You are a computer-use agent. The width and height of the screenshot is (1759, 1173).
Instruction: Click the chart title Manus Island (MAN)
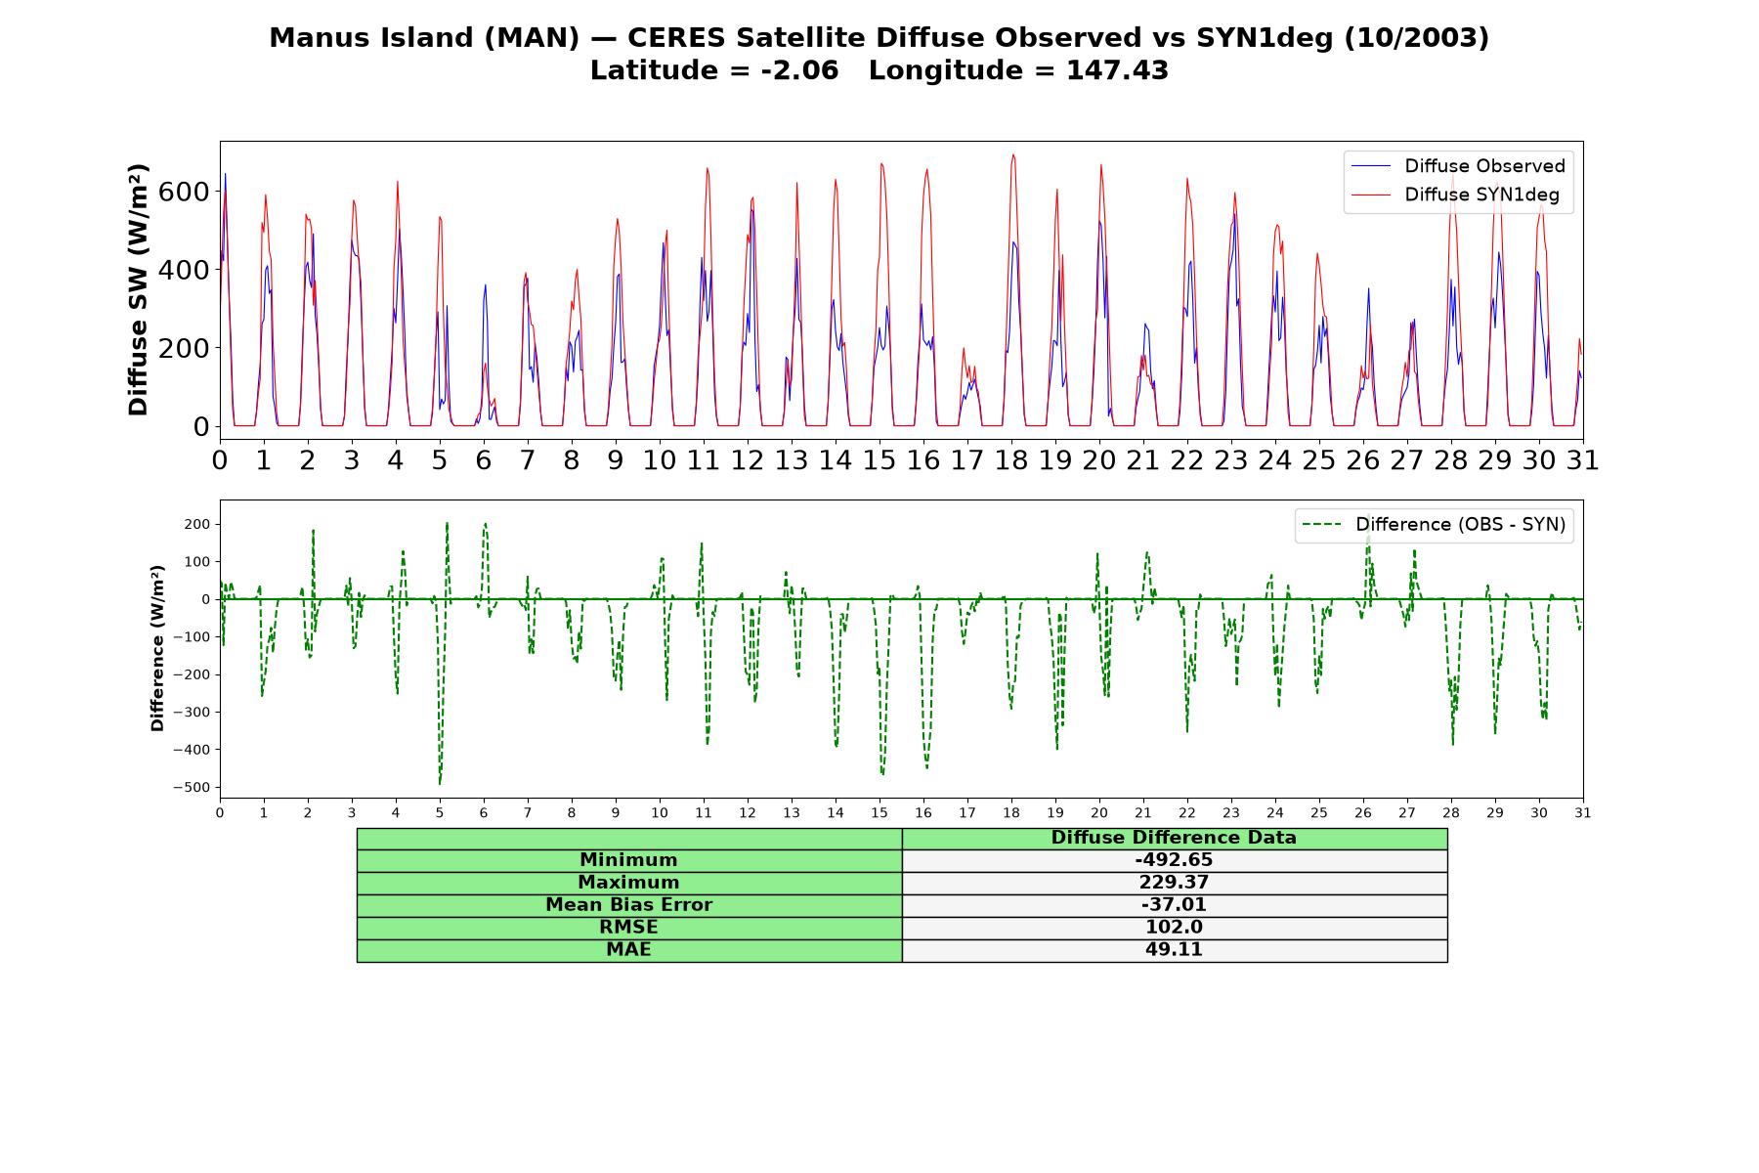coord(424,38)
